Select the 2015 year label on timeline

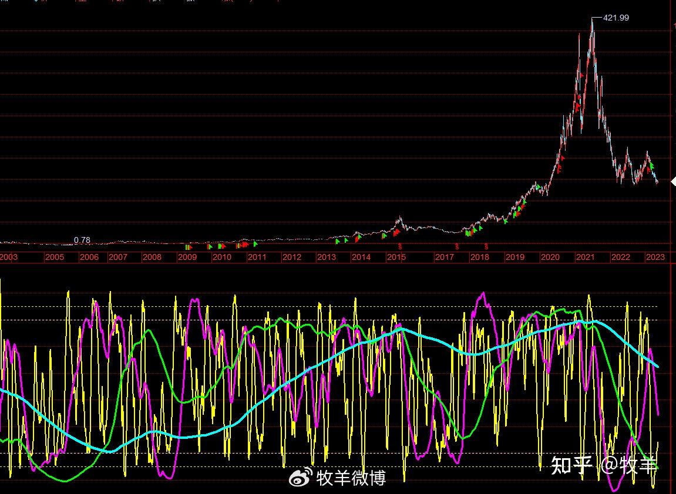[x=396, y=257]
